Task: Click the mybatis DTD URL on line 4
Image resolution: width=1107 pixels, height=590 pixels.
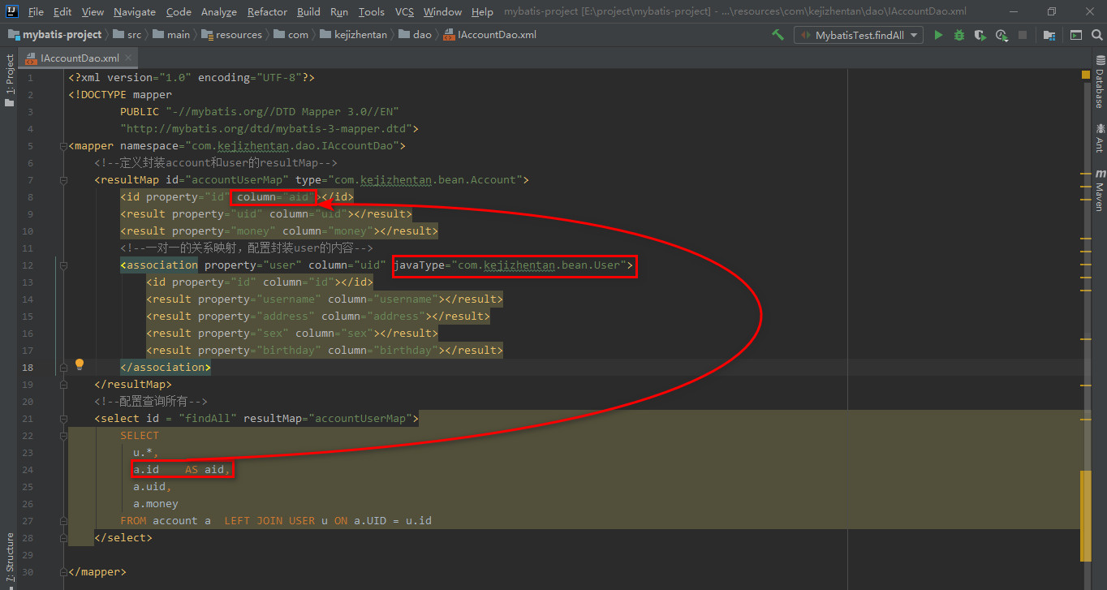Action: click(x=267, y=129)
